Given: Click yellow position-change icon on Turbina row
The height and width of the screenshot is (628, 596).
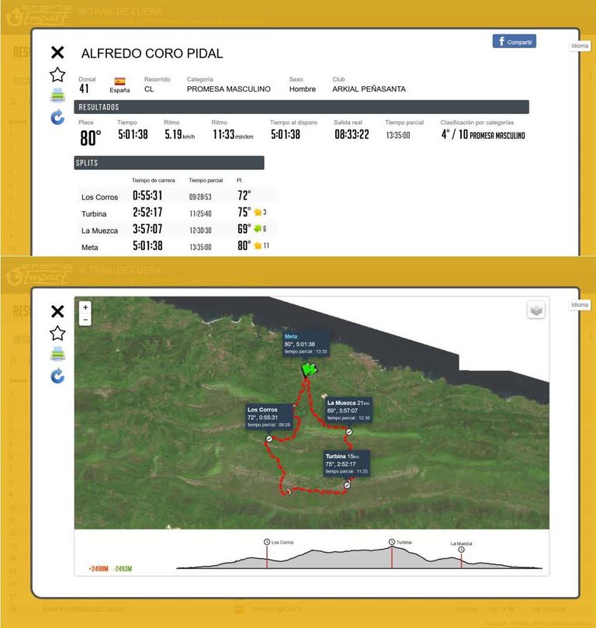Looking at the screenshot, I should (258, 212).
